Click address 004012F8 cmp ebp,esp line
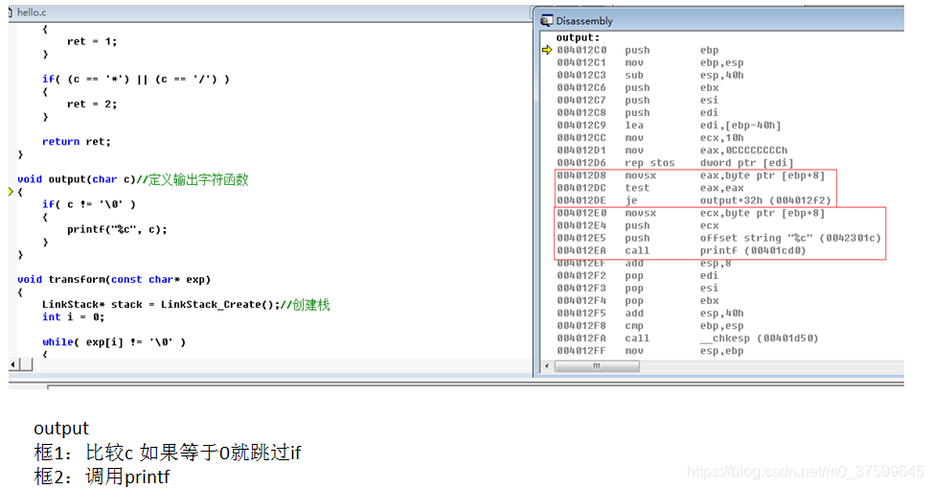The width and height of the screenshot is (933, 489). [650, 325]
